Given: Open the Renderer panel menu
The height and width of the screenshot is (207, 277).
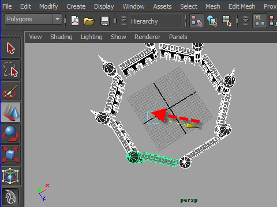Looking at the screenshot, I should tap(147, 37).
